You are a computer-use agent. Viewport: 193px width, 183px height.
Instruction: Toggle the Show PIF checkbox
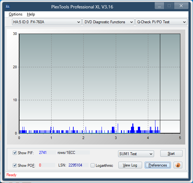point(15,153)
